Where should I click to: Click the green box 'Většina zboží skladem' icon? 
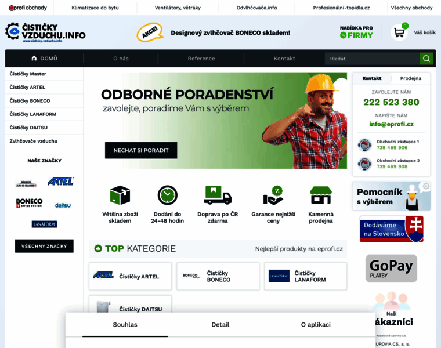pos(120,195)
